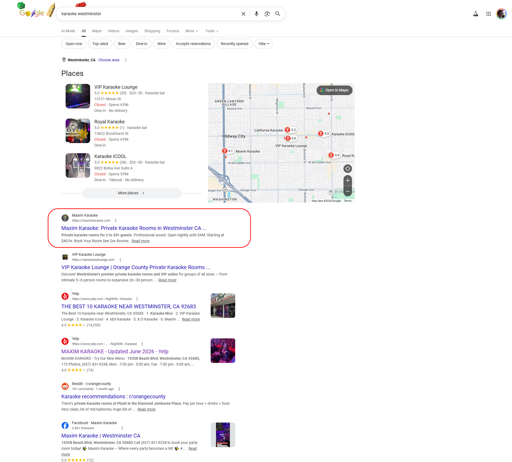Open Maxim Karaoke Private Karaoke Rooms link
Image resolution: width=512 pixels, height=462 pixels.
(134, 228)
